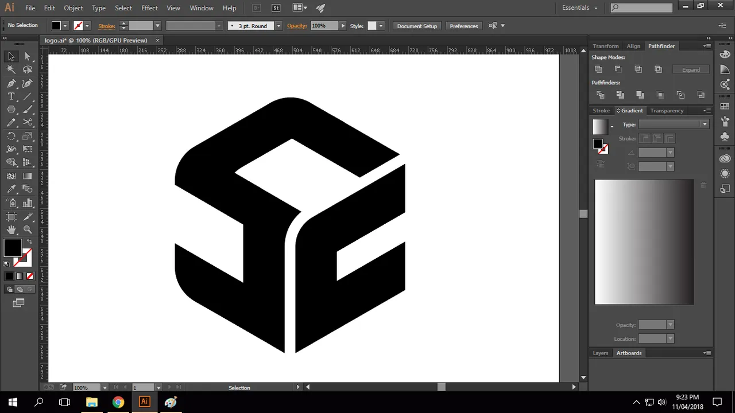
Task: Change Screen Mode at toolbar bottom
Action: pyautogui.click(x=18, y=303)
